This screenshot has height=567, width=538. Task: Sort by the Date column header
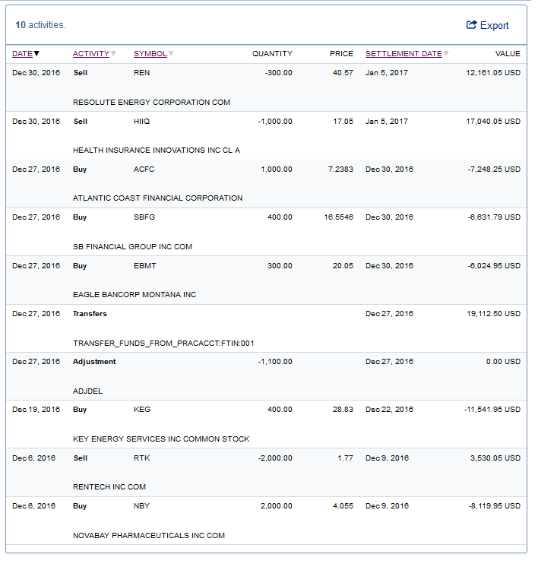[x=22, y=54]
